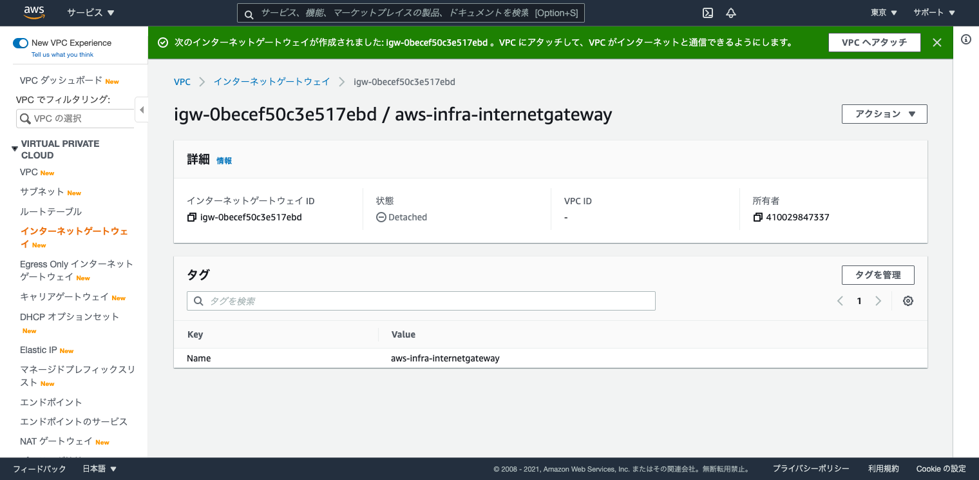The height and width of the screenshot is (480, 979).
Task: Open エンドポイント in the sidebar
Action: click(x=51, y=402)
